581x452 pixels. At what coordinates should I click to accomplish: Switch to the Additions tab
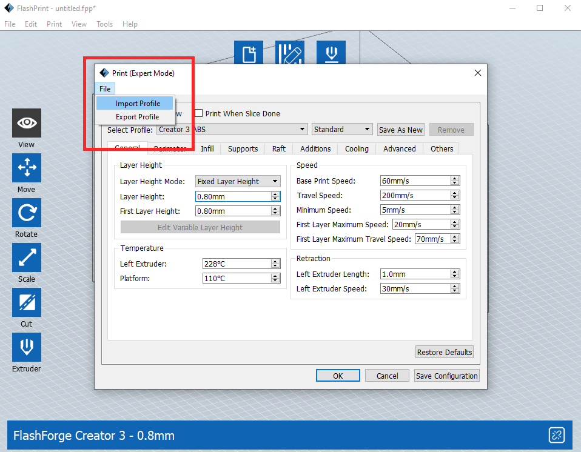pyautogui.click(x=315, y=149)
